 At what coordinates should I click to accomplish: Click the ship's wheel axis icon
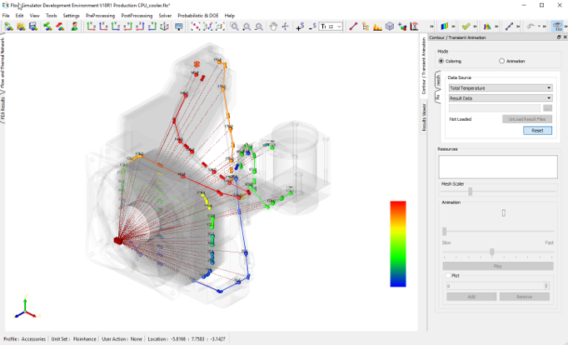pos(286,27)
